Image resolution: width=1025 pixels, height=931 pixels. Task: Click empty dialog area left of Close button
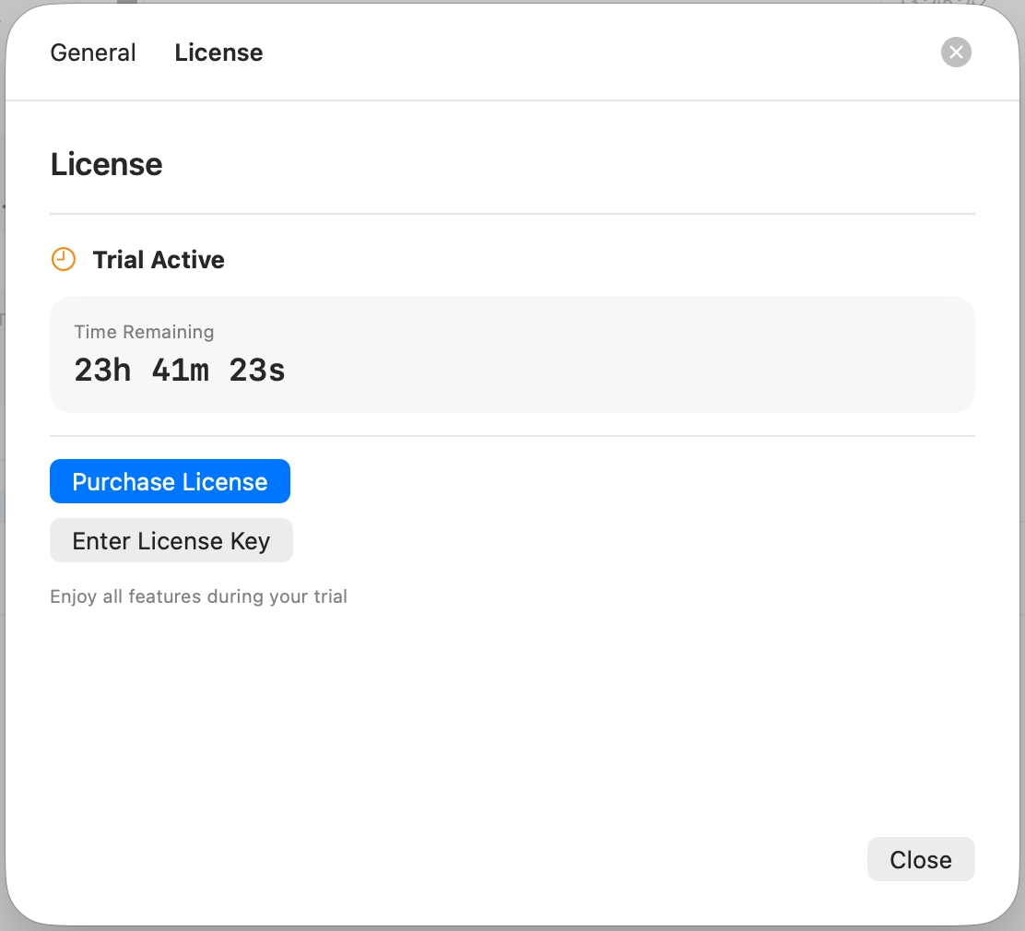coord(553,859)
